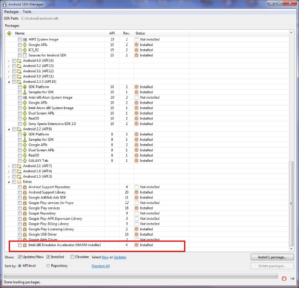Click the red stop icon in the status bar
Screen dimensions: 299x288
284,279
